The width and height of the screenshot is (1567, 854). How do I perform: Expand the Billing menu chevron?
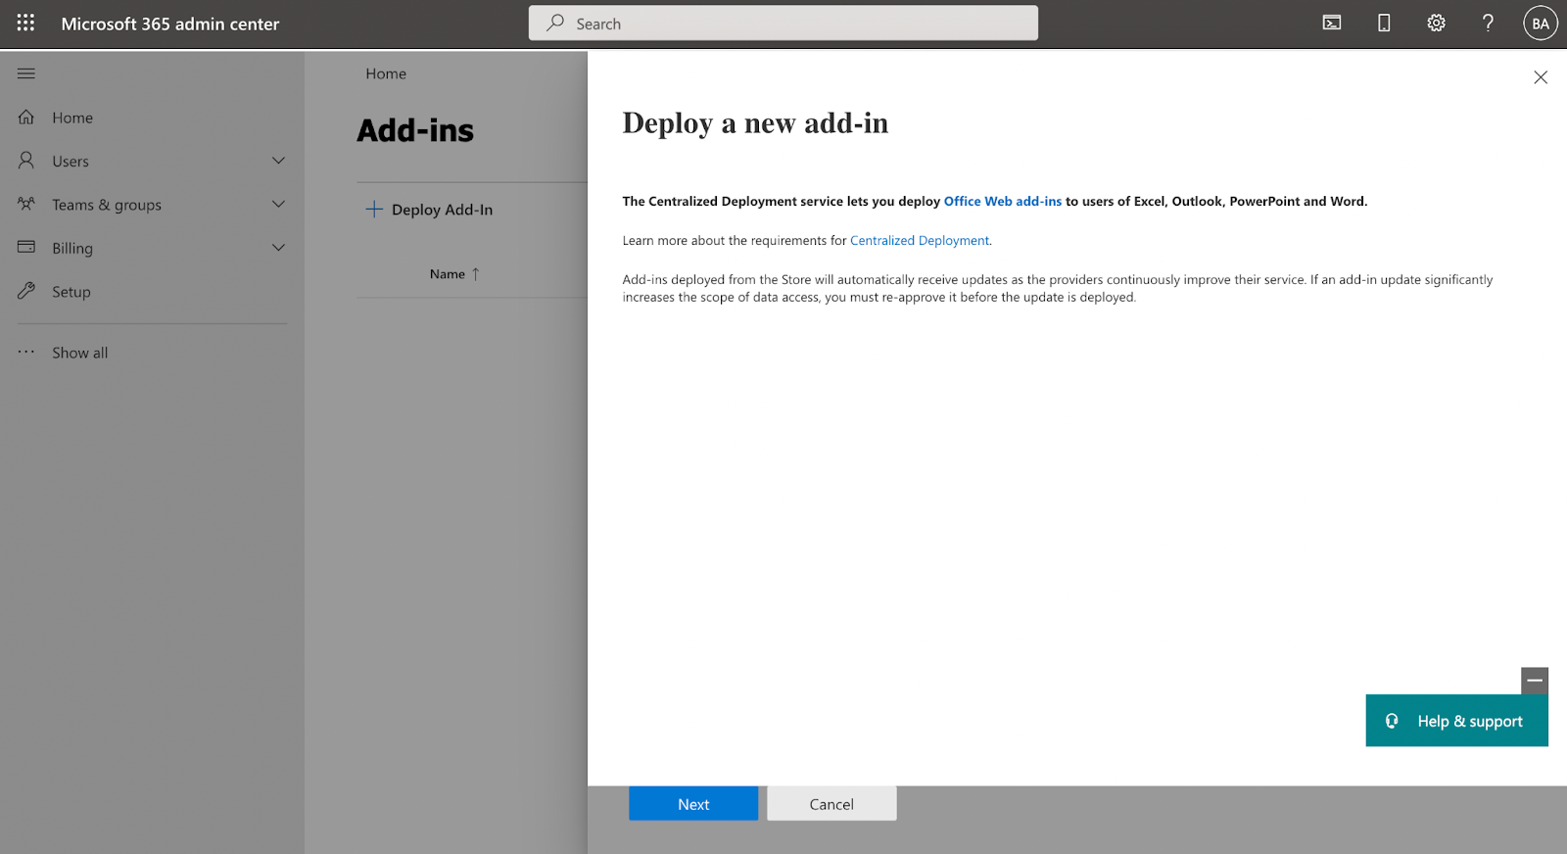(x=278, y=247)
